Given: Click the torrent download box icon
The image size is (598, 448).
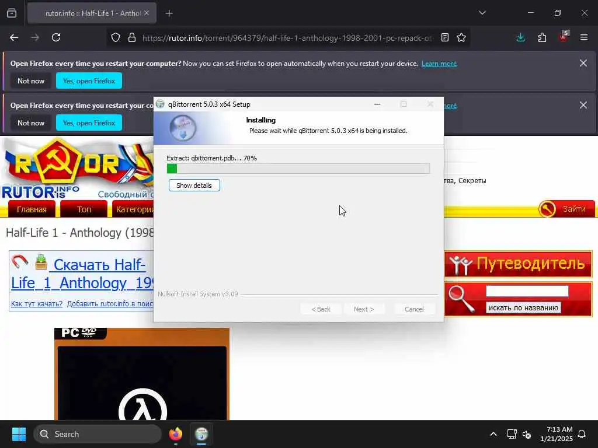Looking at the screenshot, I should [41, 262].
